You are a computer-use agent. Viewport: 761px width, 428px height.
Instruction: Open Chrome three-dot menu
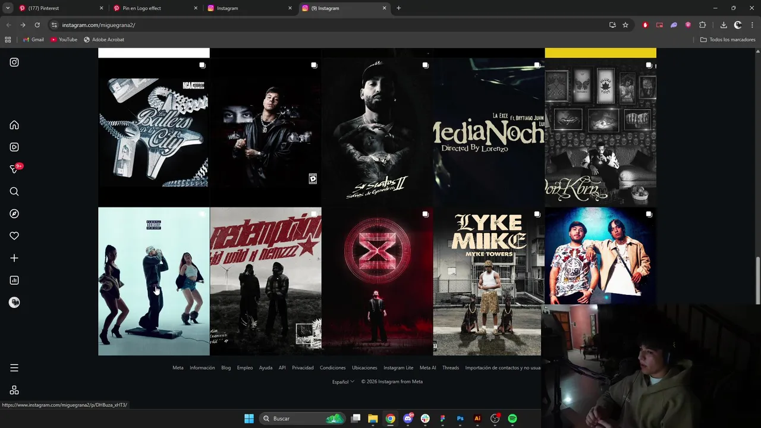[752, 25]
